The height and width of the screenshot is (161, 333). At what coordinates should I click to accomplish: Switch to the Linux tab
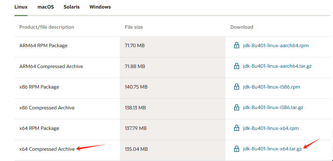pyautogui.click(x=21, y=7)
